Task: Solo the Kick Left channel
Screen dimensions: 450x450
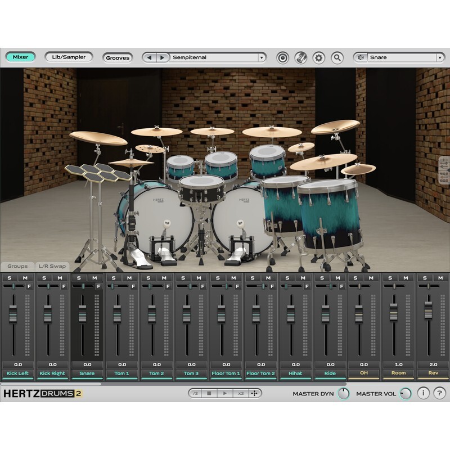Action: tap(10, 278)
